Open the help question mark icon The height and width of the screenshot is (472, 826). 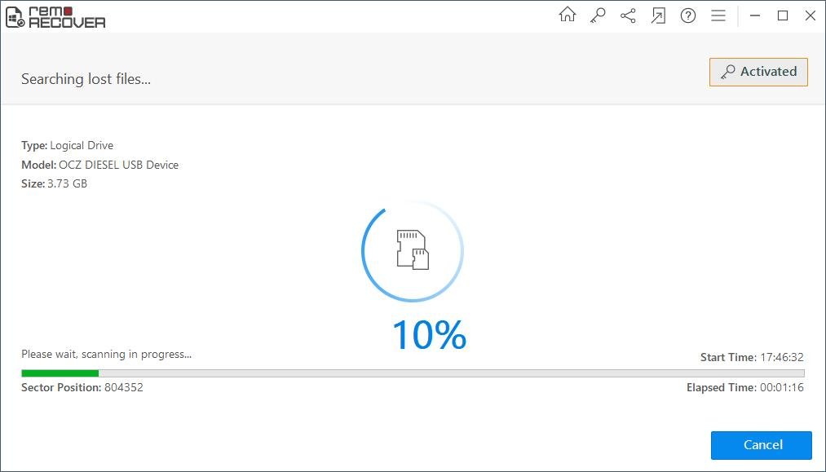[688, 15]
